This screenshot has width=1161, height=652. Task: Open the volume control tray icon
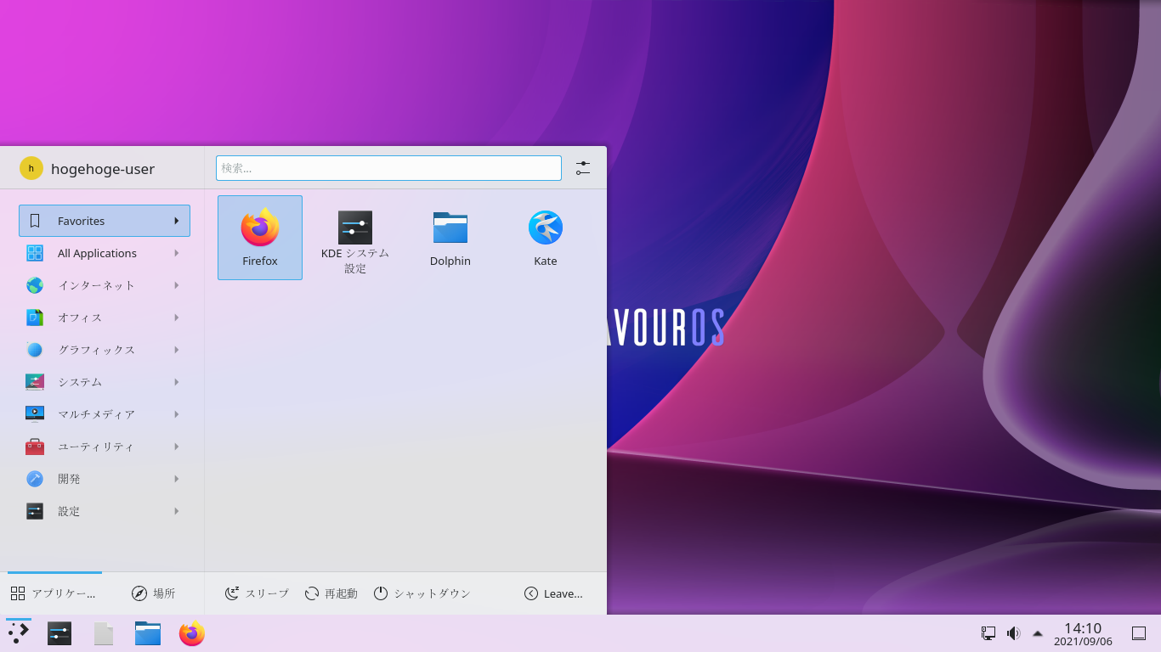(1013, 633)
